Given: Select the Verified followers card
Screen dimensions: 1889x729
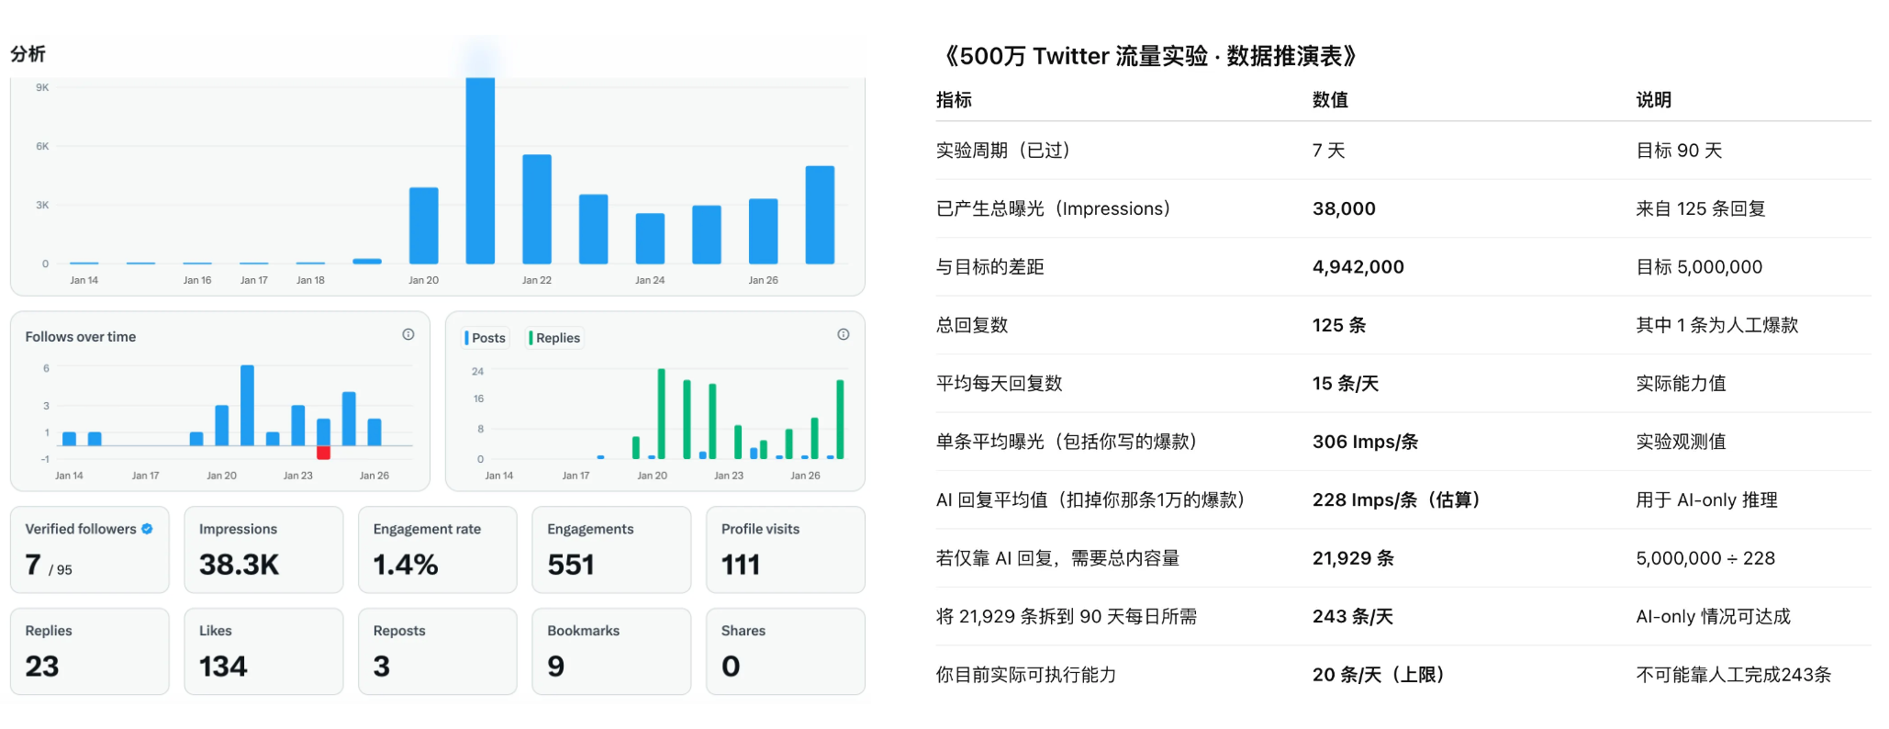Looking at the screenshot, I should (89, 550).
